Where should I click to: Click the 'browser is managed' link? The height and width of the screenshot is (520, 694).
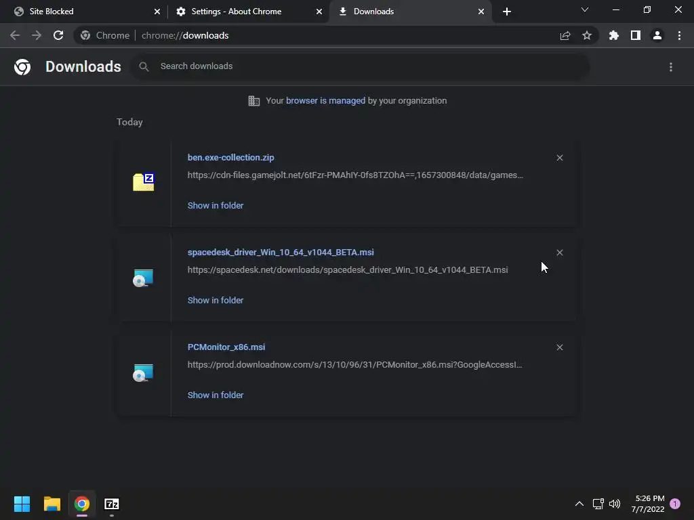click(325, 101)
